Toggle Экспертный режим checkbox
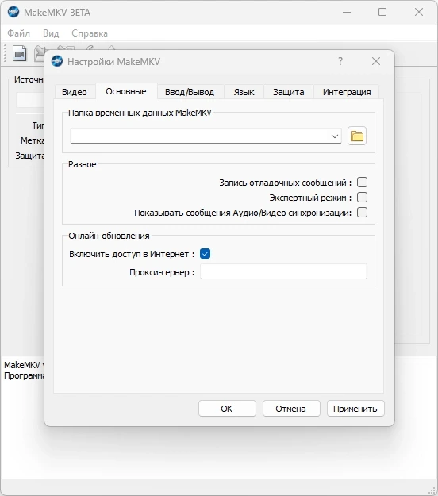 (362, 198)
